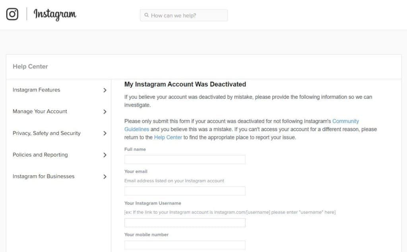The image size is (407, 252).
Task: Open Instagram for Businesses section
Action: pyautogui.click(x=44, y=176)
